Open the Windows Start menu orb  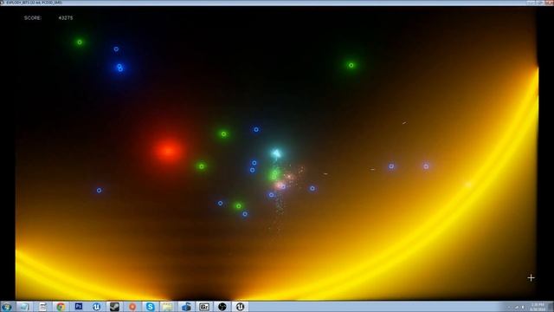[x=7, y=307]
